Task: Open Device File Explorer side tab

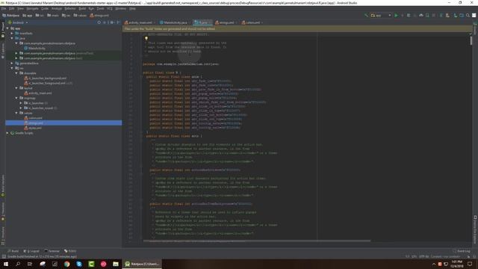Action: point(475,229)
